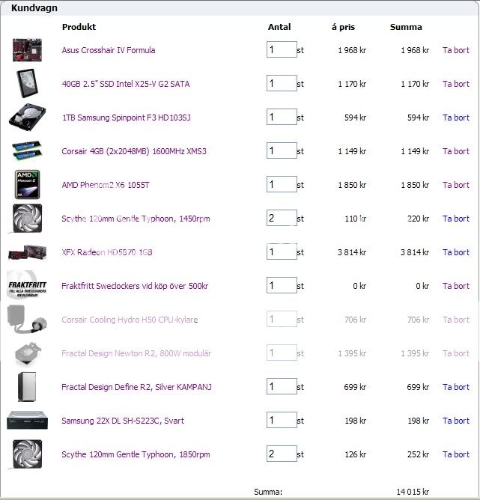Click the Fractal Design Define R2 case image
Viewport: 480px width, 500px height.
(27, 387)
